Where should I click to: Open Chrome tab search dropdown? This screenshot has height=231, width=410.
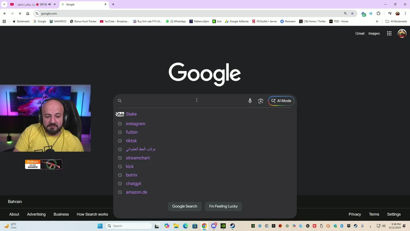click(x=4, y=4)
